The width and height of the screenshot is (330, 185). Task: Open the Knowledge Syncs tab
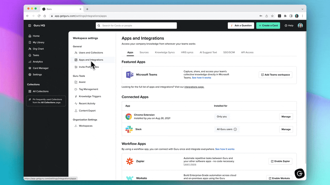pyautogui.click(x=165, y=52)
